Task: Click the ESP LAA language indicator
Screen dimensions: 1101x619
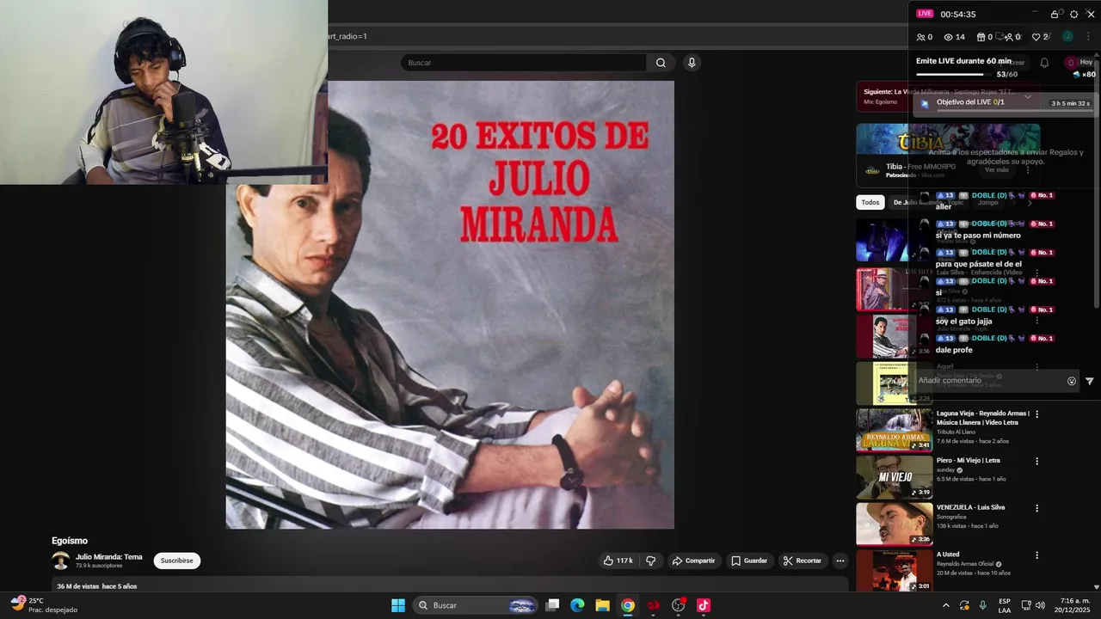Action: (x=1005, y=605)
